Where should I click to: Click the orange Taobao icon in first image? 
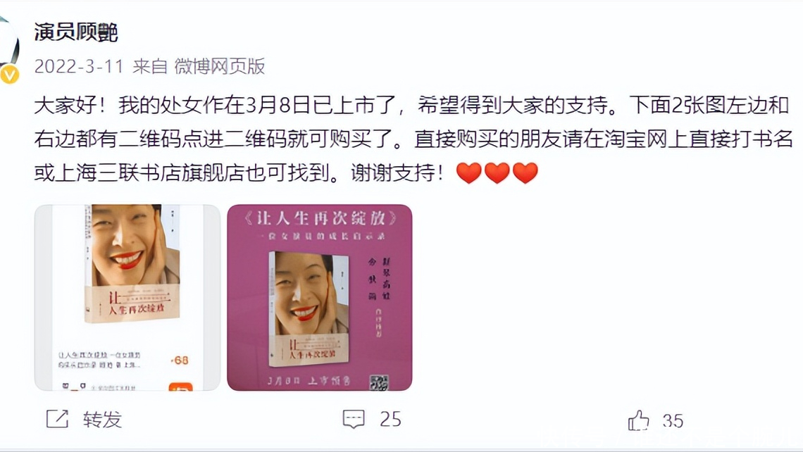(x=181, y=387)
